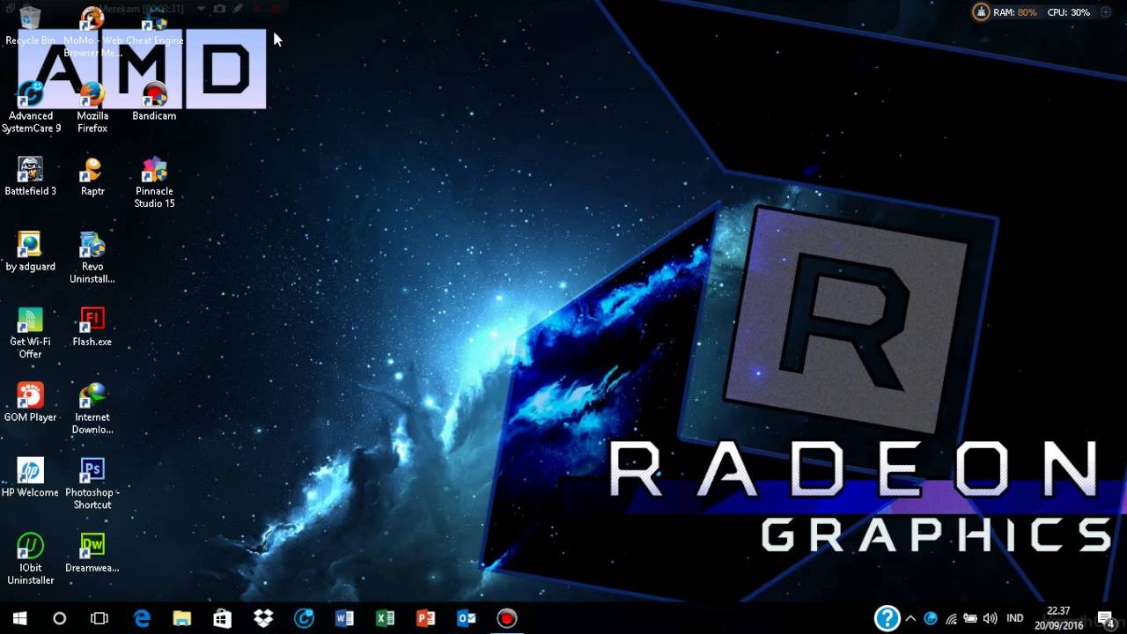Open Internet Download Manager shortcut
This screenshot has width=1127, height=634.
coord(92,409)
